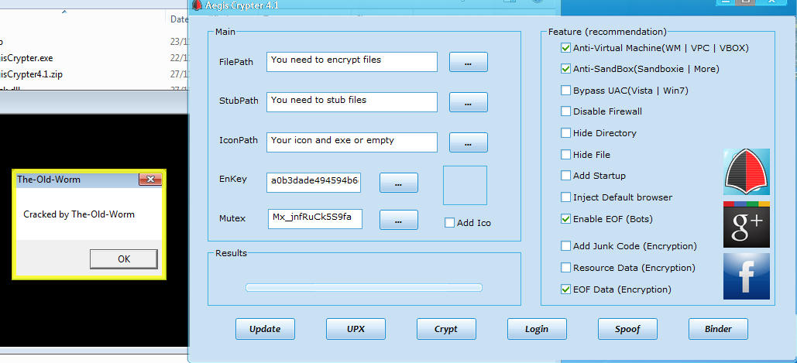The width and height of the screenshot is (797, 363).
Task: Browse for StubPath with ellipsis button
Action: tap(468, 102)
